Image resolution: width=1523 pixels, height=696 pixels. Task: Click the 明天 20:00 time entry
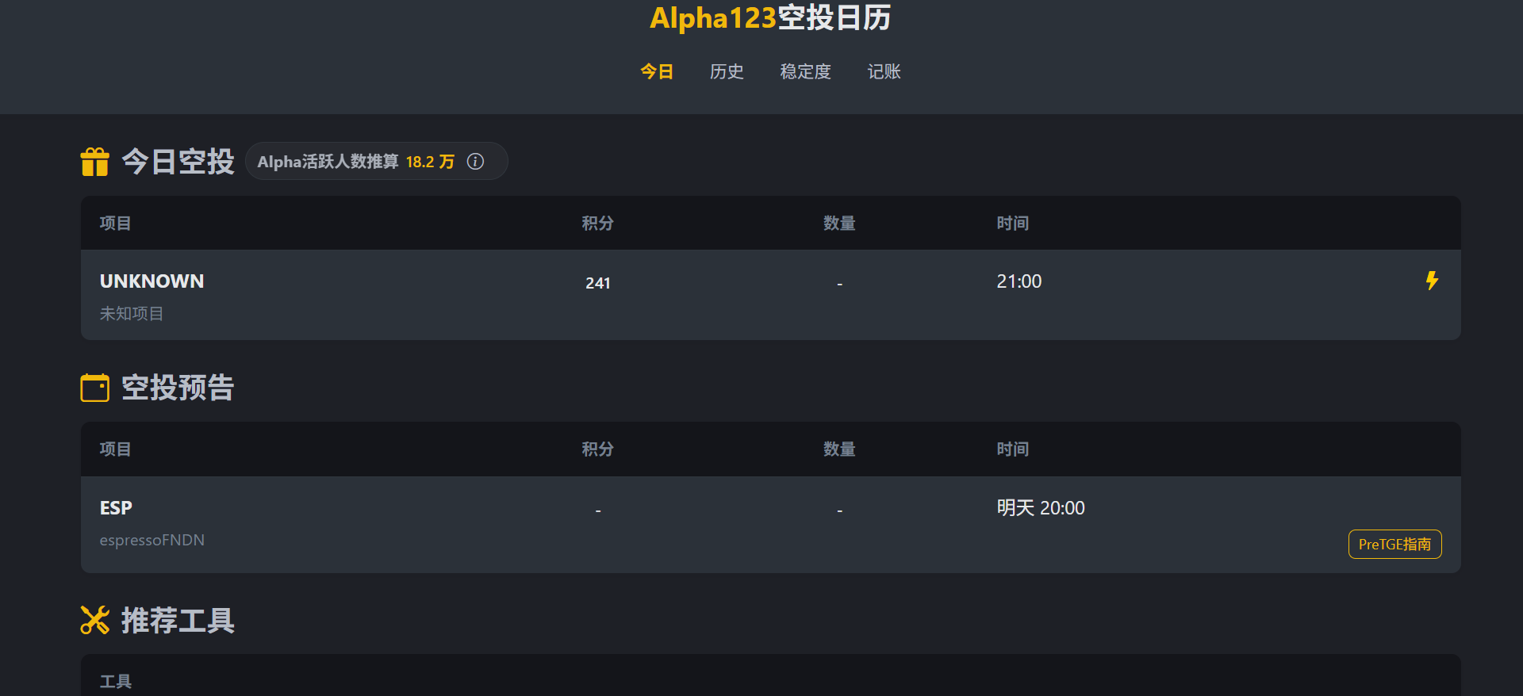[x=1040, y=508]
